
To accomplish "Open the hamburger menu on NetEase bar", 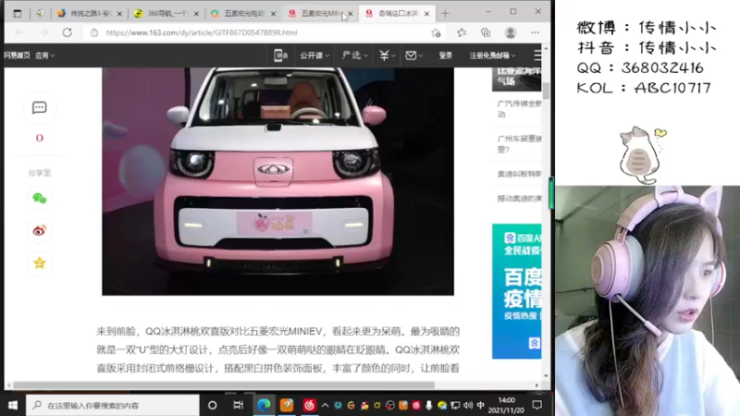I will pyautogui.click(x=537, y=55).
